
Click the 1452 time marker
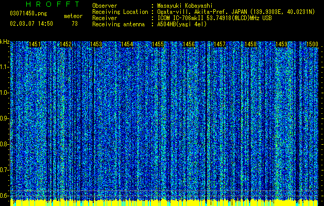point(65,44)
